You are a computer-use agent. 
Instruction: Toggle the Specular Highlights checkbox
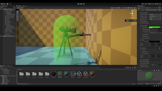(x=150, y=61)
